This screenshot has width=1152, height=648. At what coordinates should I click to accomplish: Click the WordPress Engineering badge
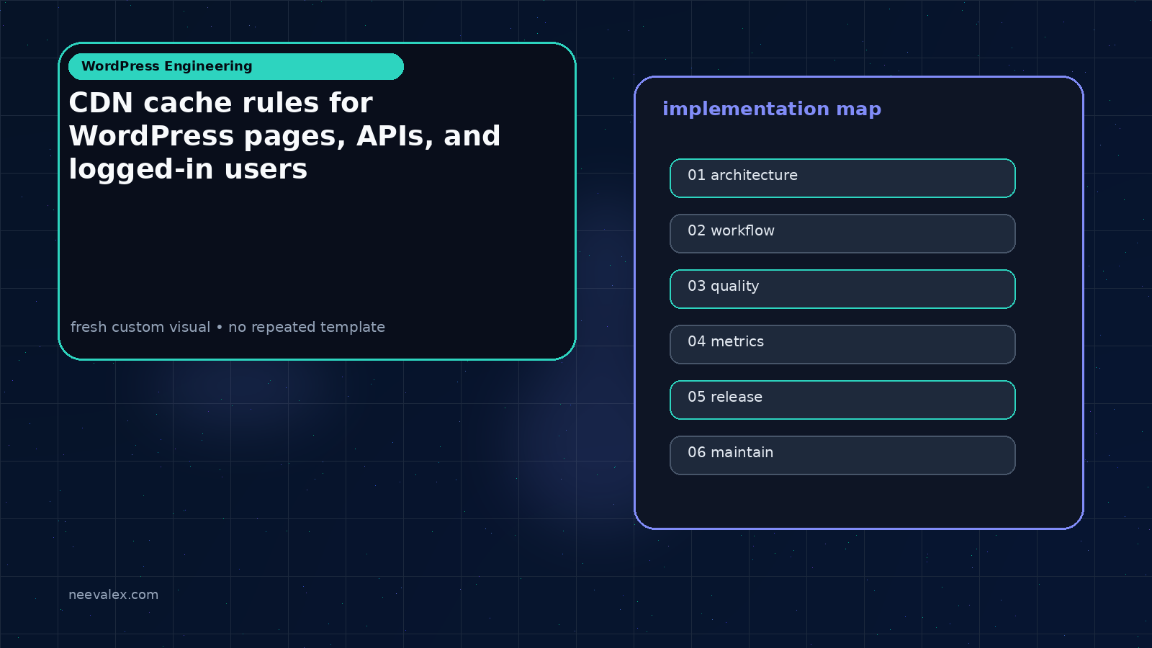click(x=235, y=66)
